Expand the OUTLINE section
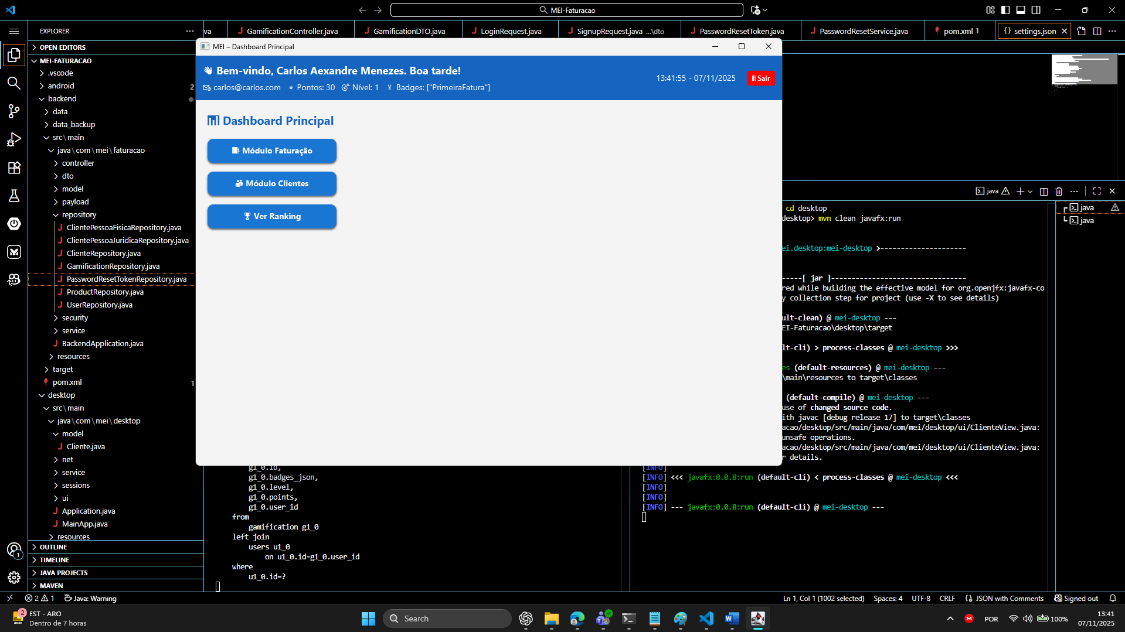 click(x=53, y=547)
